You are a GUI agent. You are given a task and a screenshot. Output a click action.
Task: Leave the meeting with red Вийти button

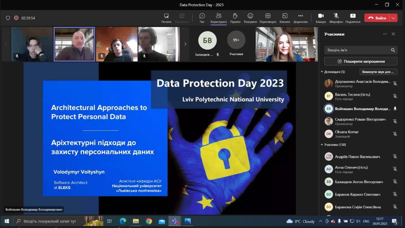(377, 18)
